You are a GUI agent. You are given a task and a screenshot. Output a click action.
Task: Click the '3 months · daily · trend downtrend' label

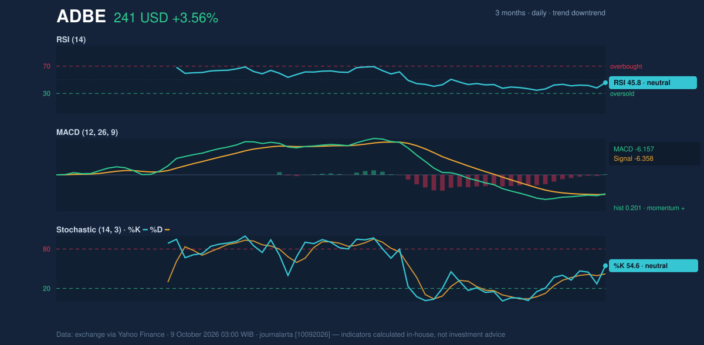pos(550,13)
